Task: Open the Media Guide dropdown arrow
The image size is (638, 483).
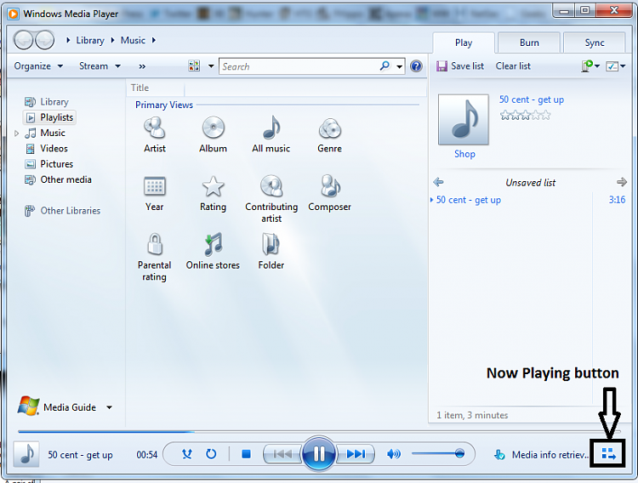Action: coord(109,407)
